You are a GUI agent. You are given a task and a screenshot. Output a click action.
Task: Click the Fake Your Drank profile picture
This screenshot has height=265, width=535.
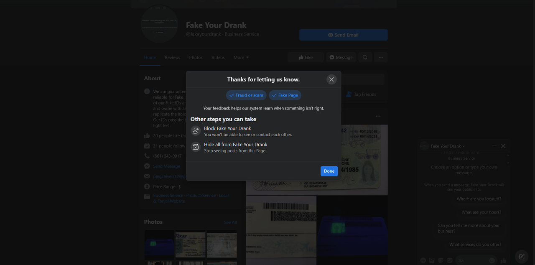(x=159, y=24)
